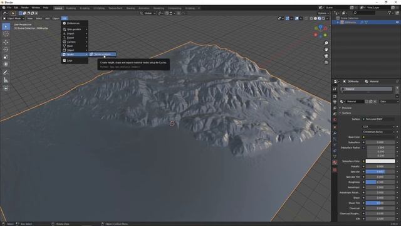
Task: Click the new material copy icon
Action: [370, 102]
